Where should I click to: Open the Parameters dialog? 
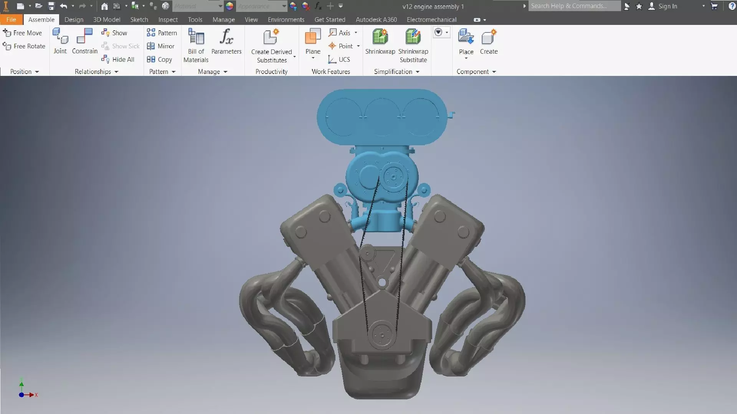tap(226, 41)
